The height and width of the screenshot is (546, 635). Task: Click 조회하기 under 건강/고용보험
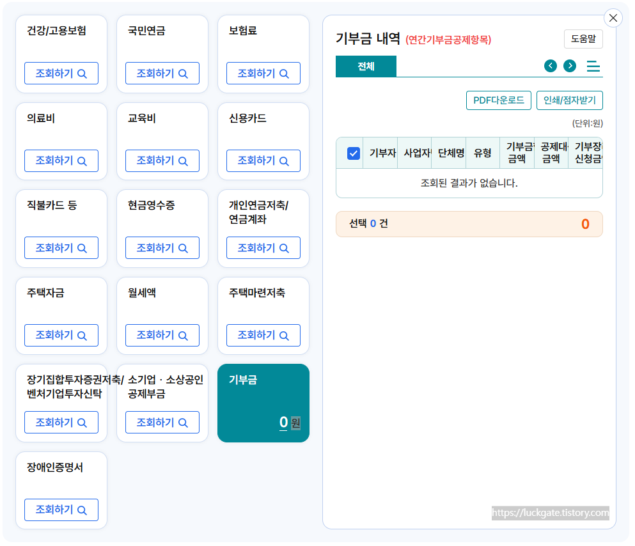coord(61,74)
